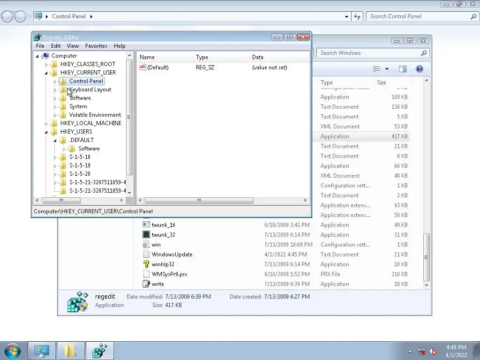Click the muted volume tray icon
Image resolution: width=480 pixels, height=360 pixels.
pyautogui.click(x=433, y=351)
